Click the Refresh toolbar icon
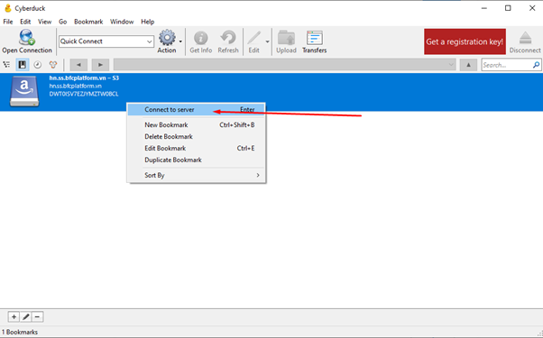 pos(228,38)
